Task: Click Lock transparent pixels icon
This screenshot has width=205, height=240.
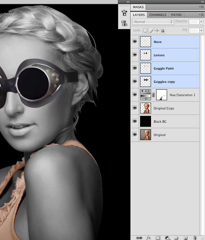Action: [x=145, y=31]
